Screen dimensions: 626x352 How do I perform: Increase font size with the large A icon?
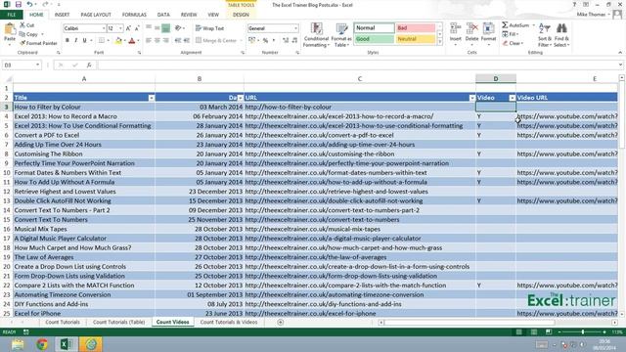(x=128, y=28)
